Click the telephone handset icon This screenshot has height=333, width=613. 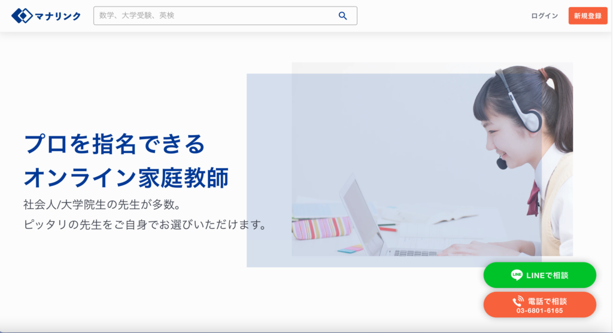(x=518, y=301)
